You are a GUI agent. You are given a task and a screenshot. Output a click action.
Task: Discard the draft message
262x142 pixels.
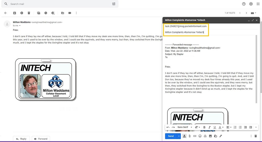click(x=256, y=136)
